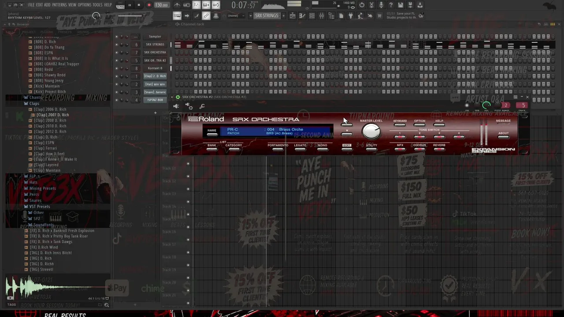
Task: Click the save new version icon
Action: point(410,5)
